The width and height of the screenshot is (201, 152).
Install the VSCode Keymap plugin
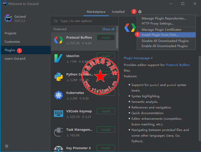[x=106, y=111]
